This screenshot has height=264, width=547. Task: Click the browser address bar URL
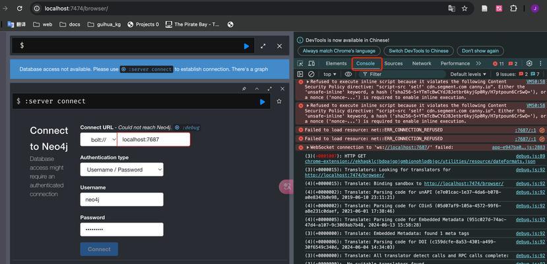76,9
